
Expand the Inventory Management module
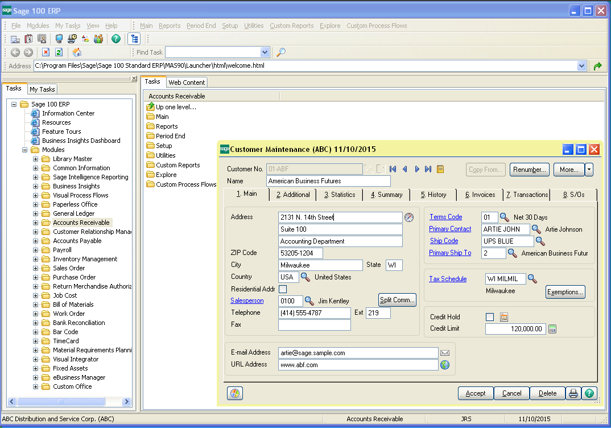coord(35,259)
